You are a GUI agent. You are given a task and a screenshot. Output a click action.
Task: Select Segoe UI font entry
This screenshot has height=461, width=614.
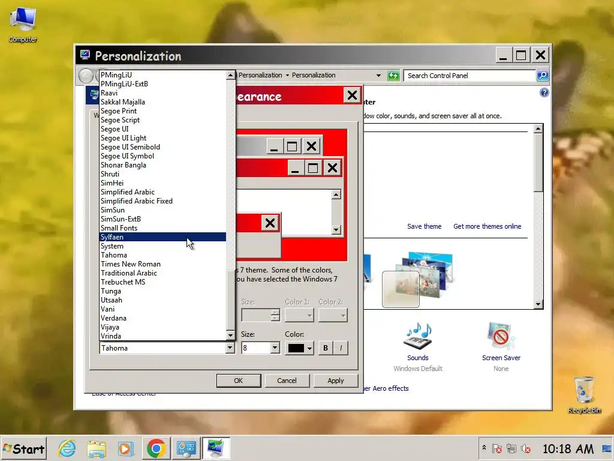click(x=163, y=128)
